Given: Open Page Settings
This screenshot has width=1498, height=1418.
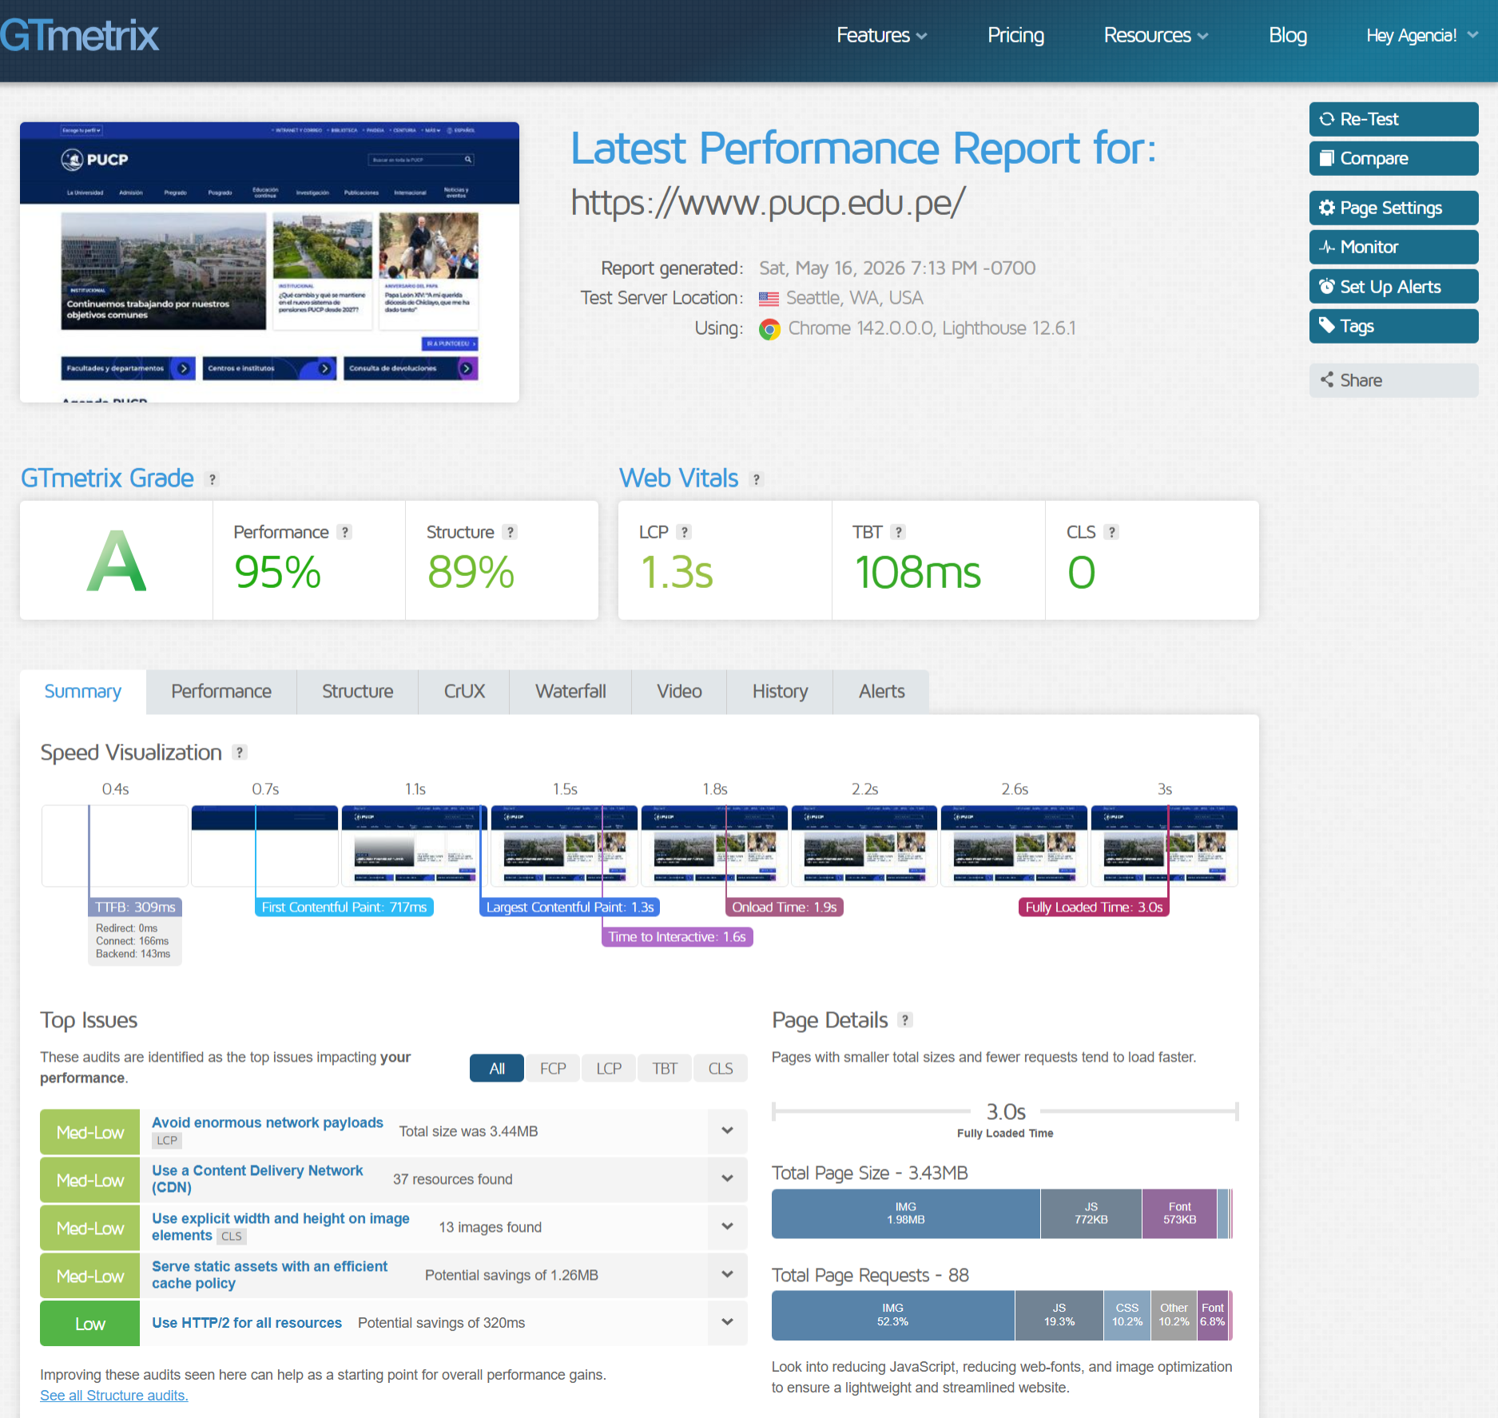Looking at the screenshot, I should (x=1393, y=208).
